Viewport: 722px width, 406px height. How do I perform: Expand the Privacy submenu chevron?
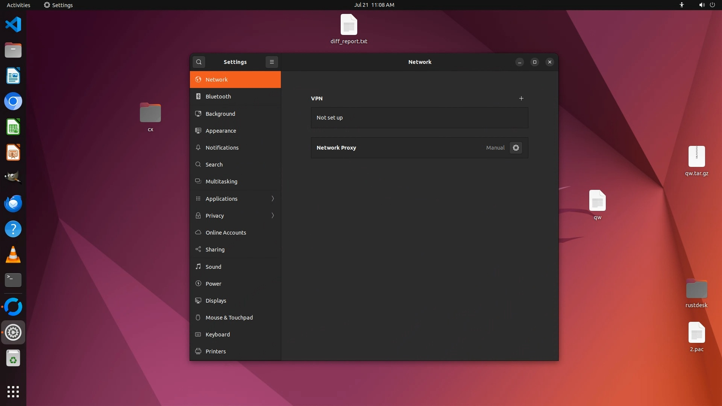pos(273,215)
